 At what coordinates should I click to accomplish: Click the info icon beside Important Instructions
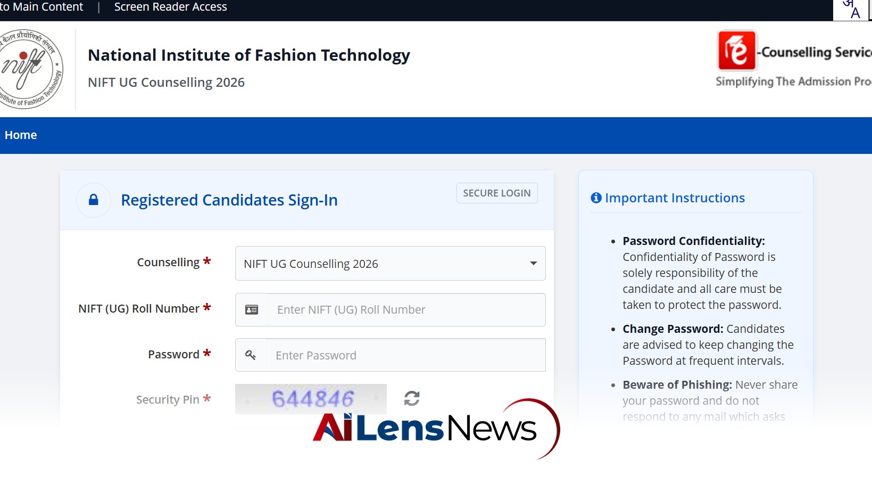click(x=596, y=198)
